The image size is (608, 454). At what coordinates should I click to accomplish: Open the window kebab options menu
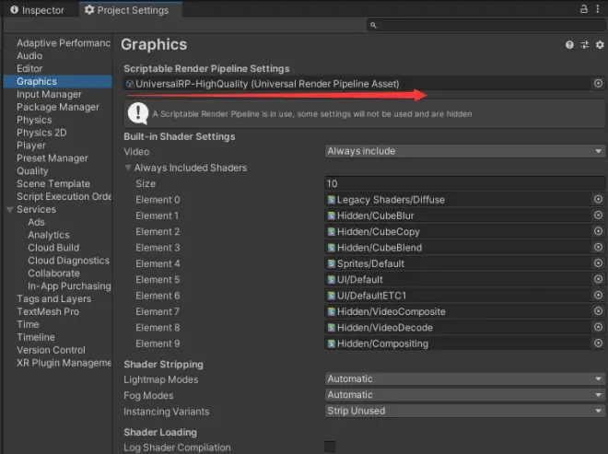(x=598, y=9)
